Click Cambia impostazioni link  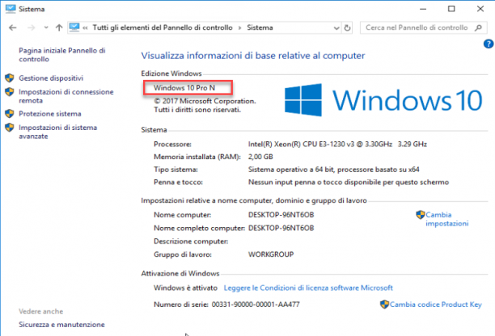point(446,219)
